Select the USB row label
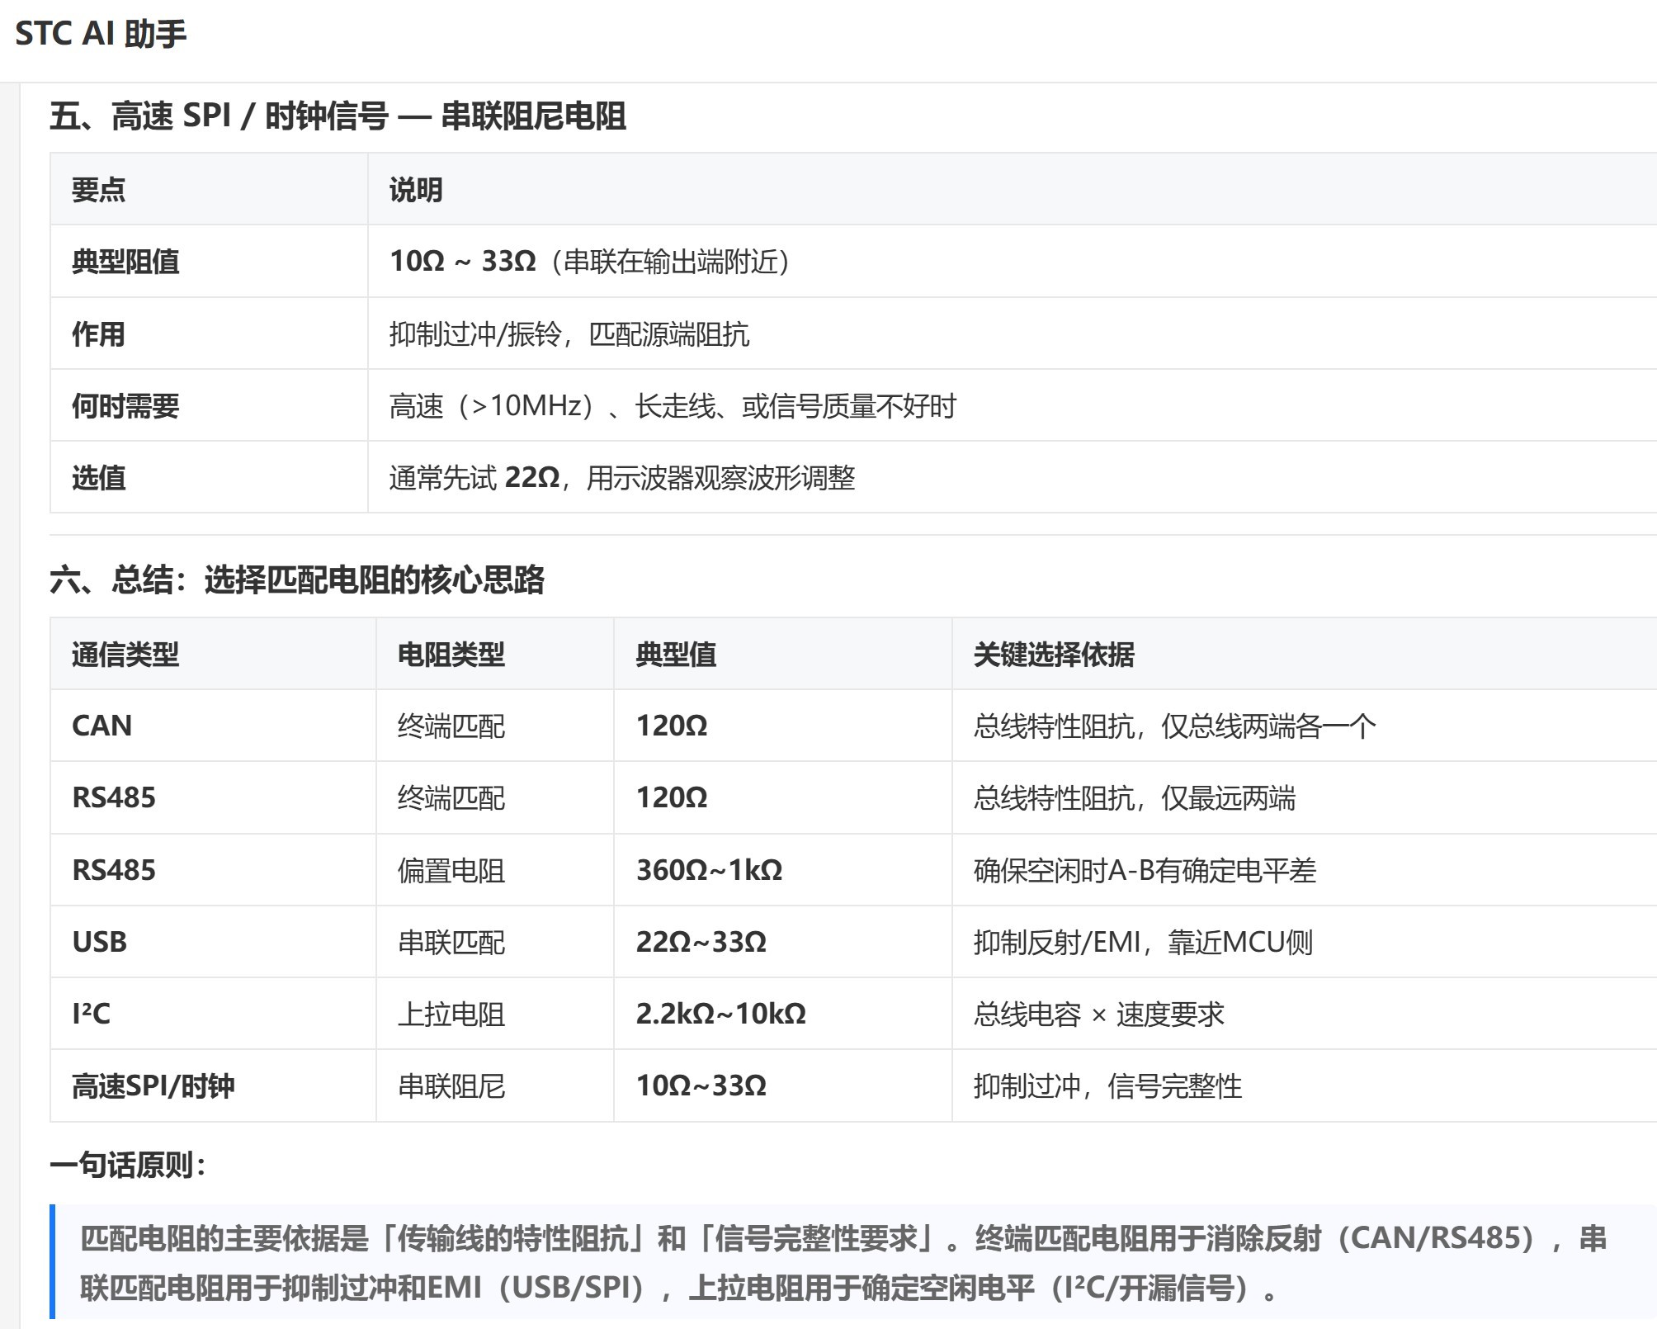 pyautogui.click(x=100, y=942)
